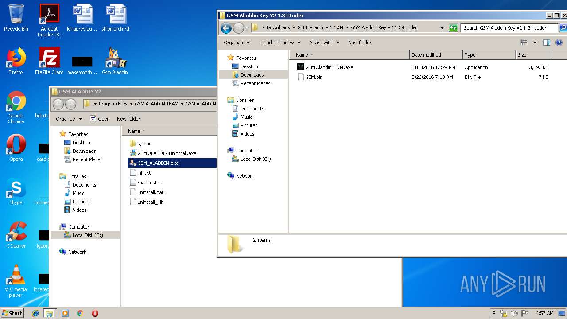Refresh the GSM Aladdin Key Loder folder
Screen dimensions: 567x319
pyautogui.click(x=453, y=28)
